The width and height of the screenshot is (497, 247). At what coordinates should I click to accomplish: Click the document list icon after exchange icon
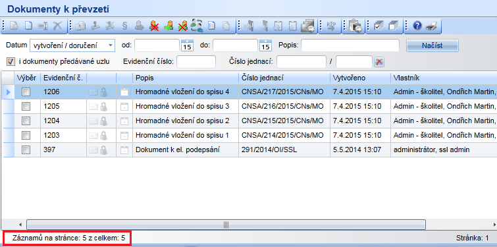pos(211,26)
